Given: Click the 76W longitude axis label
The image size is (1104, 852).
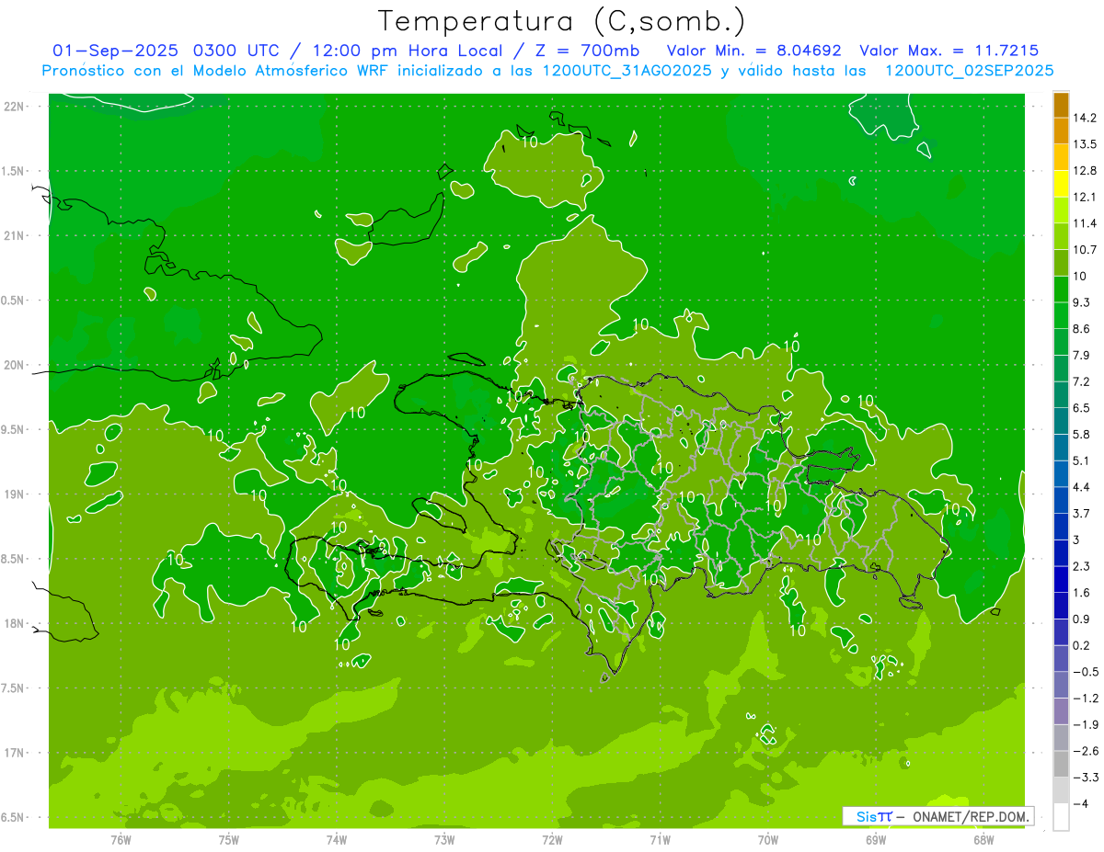Looking at the screenshot, I should coord(121,839).
